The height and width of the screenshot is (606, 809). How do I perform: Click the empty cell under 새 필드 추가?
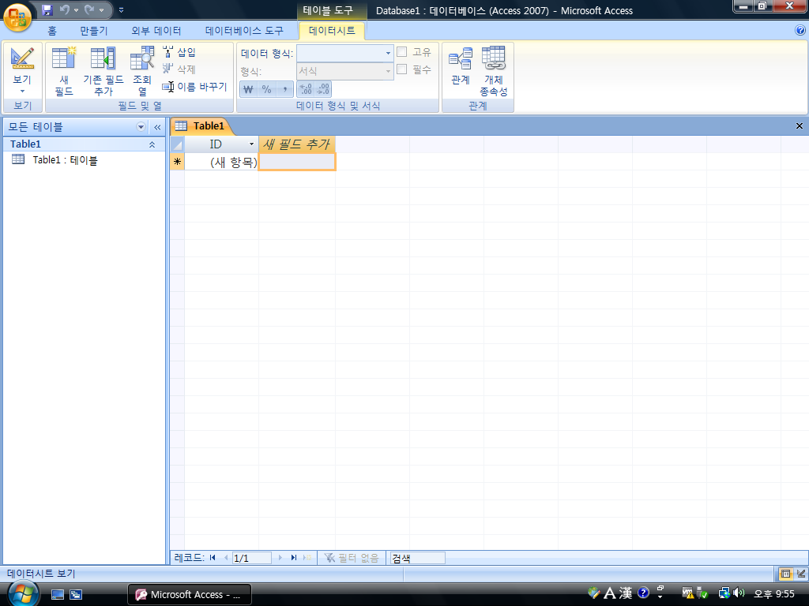(297, 162)
